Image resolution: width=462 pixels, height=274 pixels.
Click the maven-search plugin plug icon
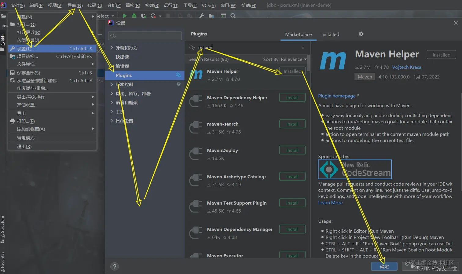click(196, 127)
